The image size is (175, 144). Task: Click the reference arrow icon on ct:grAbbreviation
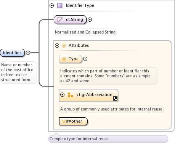(115, 98)
